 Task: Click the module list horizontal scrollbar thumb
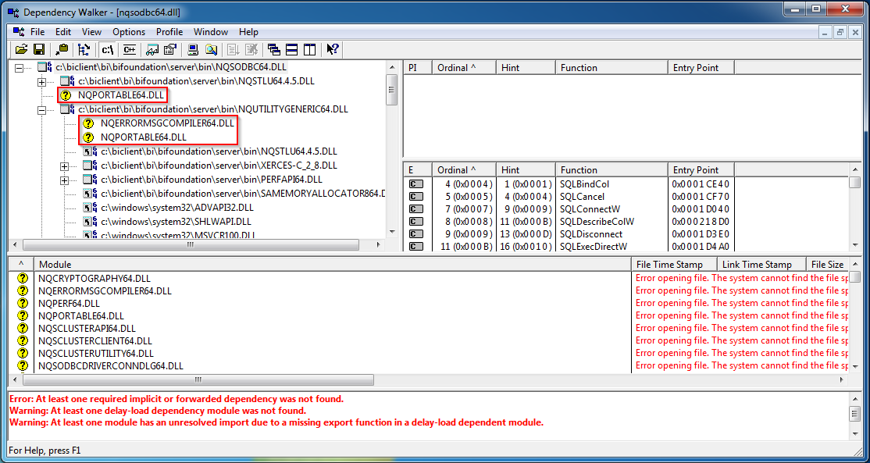click(x=198, y=380)
